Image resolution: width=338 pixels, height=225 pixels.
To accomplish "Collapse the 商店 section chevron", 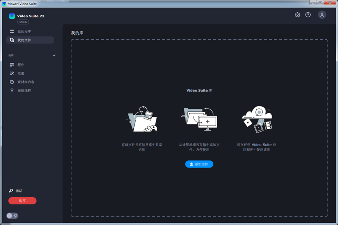I will [54, 55].
